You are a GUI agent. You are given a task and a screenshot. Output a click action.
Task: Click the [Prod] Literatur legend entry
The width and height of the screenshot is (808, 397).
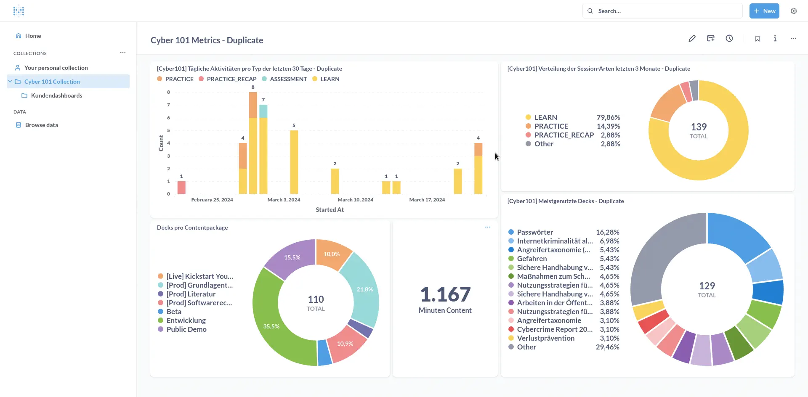(187, 294)
